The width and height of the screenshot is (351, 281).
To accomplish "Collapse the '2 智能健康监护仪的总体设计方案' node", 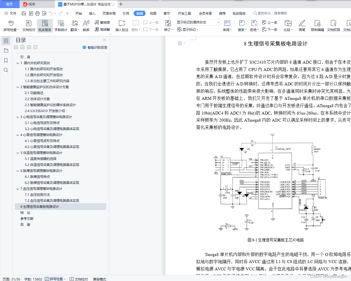I will [18, 87].
